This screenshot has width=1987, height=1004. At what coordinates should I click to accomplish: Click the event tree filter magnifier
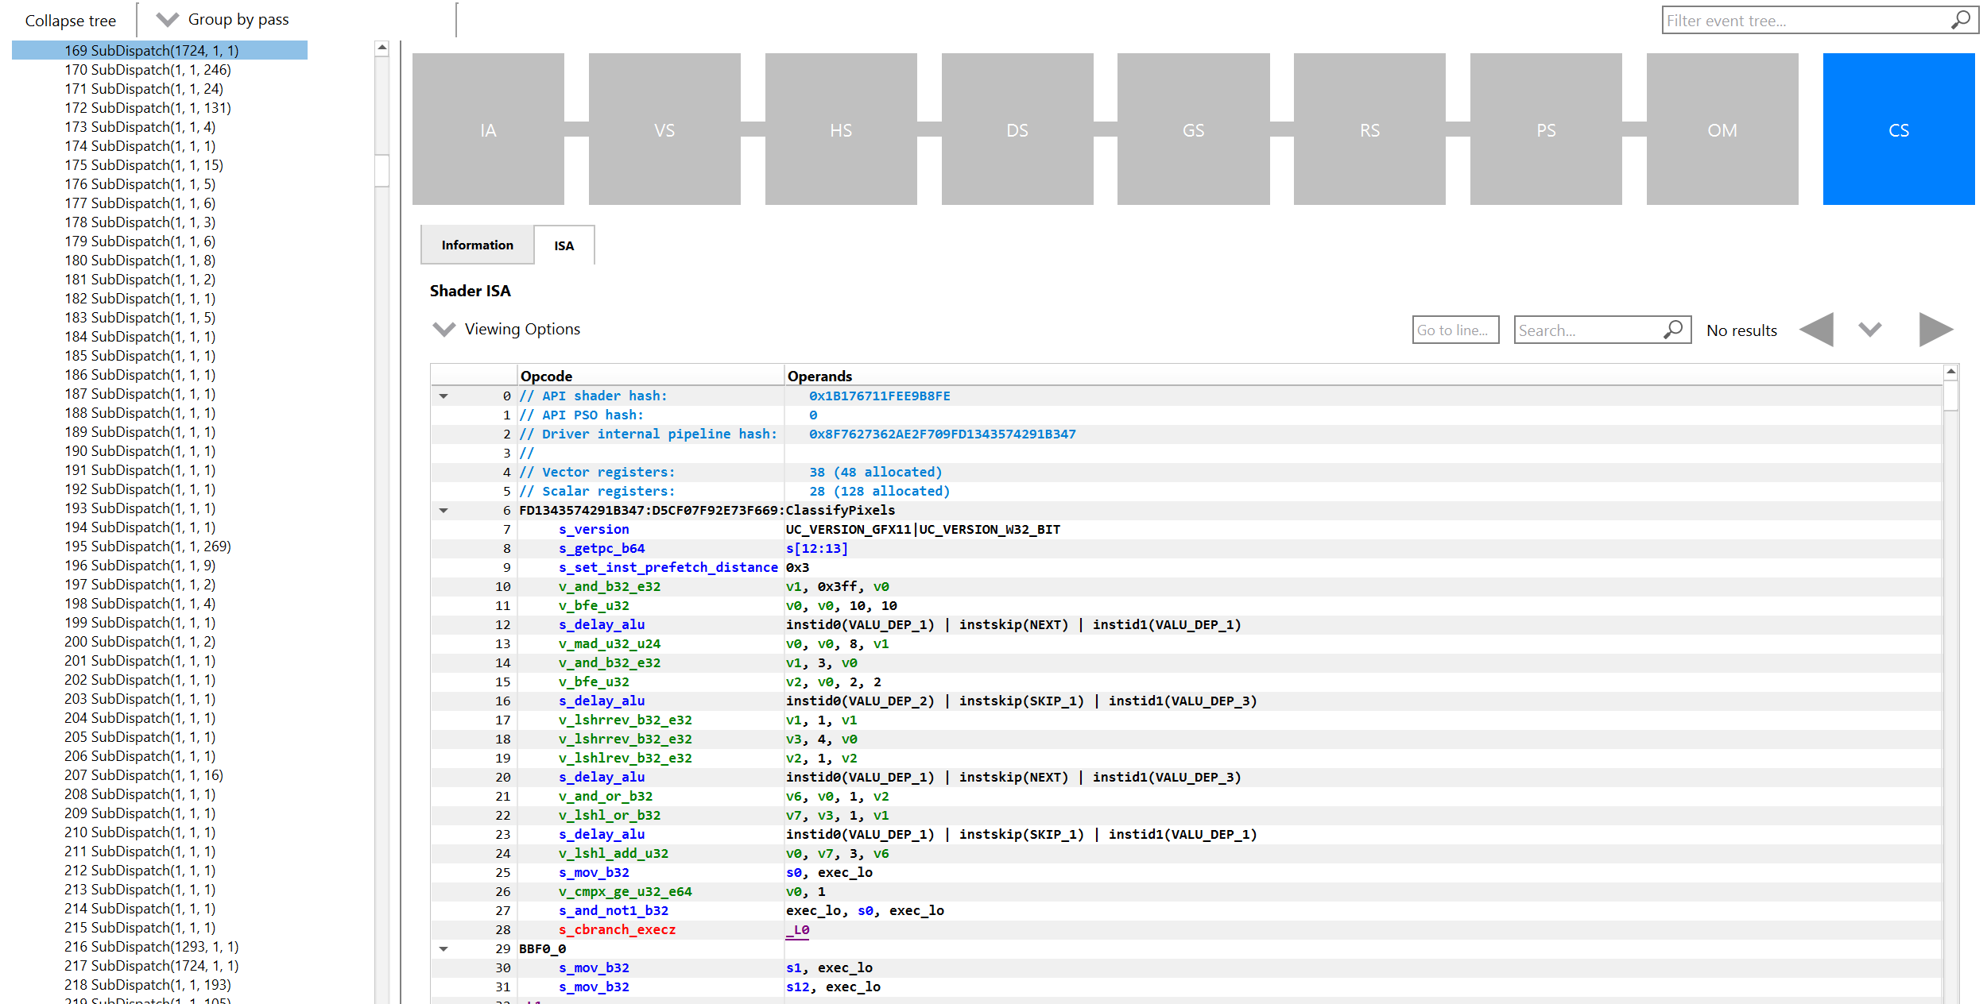(x=1961, y=20)
